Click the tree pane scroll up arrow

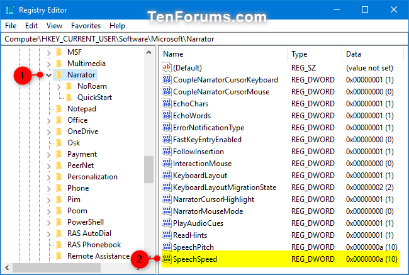pos(148,52)
